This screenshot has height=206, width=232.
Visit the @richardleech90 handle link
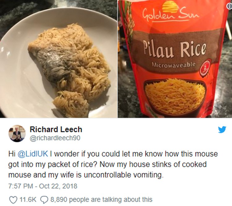[55, 138]
